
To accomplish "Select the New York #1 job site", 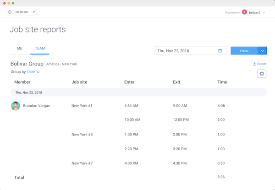I will tap(82, 106).
